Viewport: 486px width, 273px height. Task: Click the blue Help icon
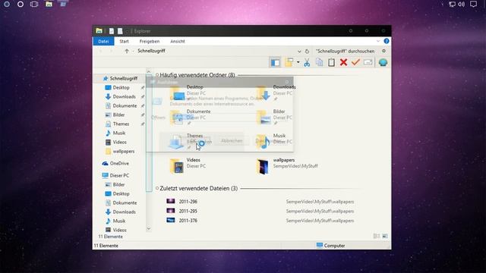coord(387,41)
